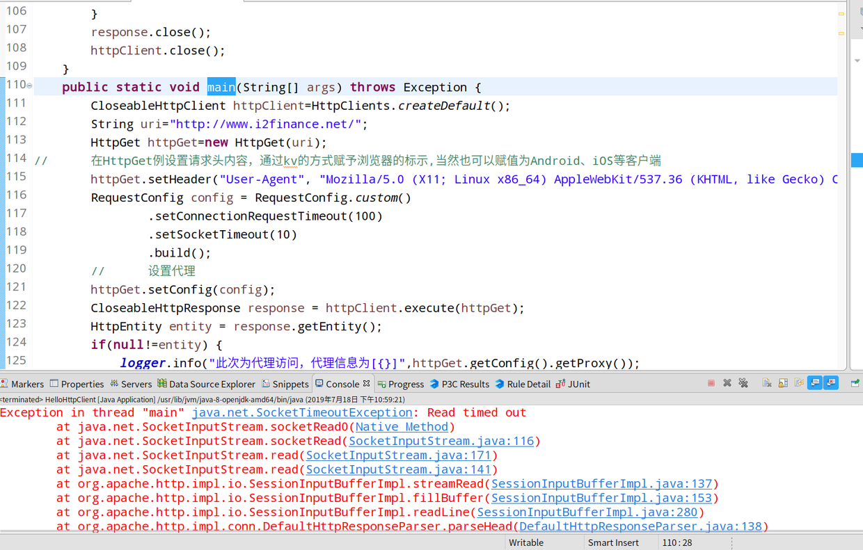Open the Properties tab

tap(77, 384)
